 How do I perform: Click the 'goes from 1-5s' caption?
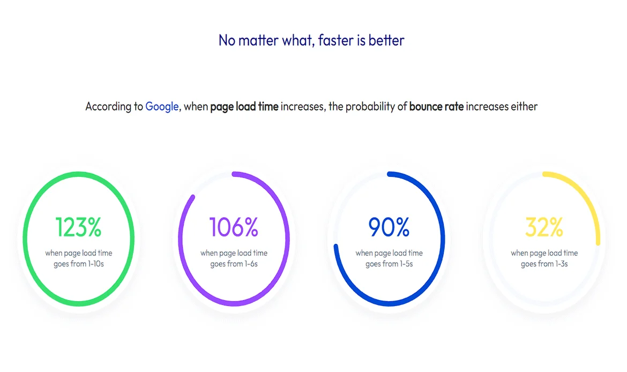pos(389,264)
